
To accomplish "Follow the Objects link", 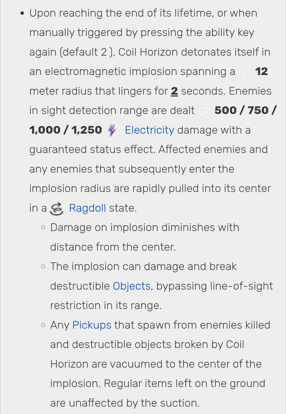I will 132,286.
